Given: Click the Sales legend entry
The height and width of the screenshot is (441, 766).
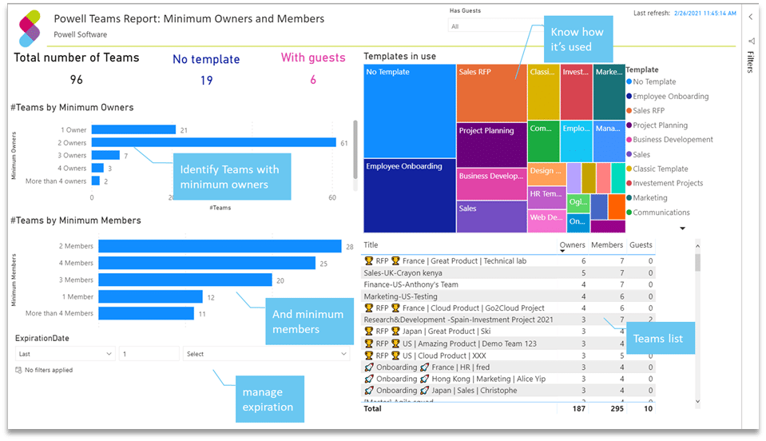Looking at the screenshot, I should point(638,154).
